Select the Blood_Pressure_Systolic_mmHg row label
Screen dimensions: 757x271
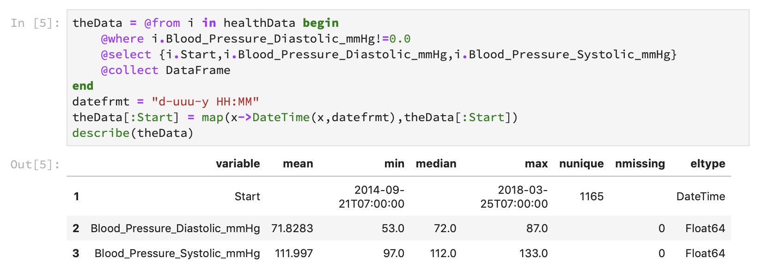(x=177, y=253)
